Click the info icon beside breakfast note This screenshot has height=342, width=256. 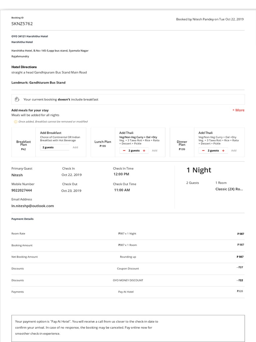pos(15,122)
